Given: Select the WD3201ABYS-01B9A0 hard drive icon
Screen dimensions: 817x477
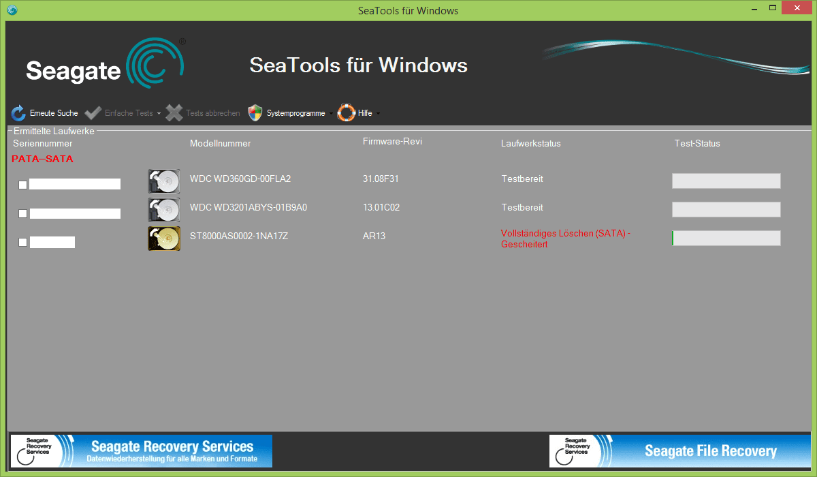Looking at the screenshot, I should [164, 210].
